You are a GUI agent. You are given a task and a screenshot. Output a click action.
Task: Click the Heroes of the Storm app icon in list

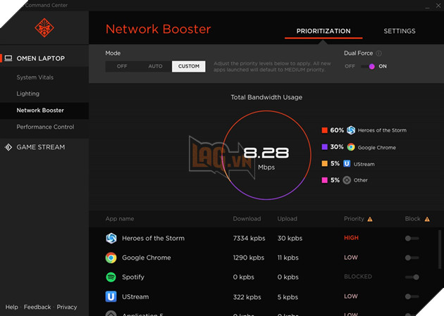(x=111, y=239)
